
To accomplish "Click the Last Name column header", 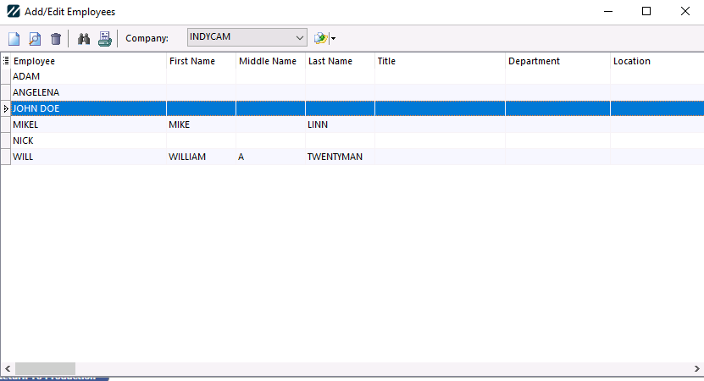I will pos(339,61).
